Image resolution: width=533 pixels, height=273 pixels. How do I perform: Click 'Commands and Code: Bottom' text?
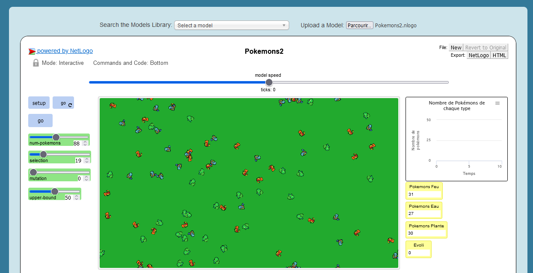(x=130, y=63)
